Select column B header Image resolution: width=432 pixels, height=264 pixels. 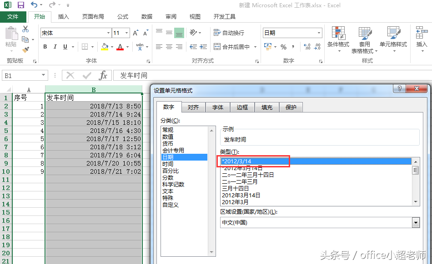[x=94, y=89]
